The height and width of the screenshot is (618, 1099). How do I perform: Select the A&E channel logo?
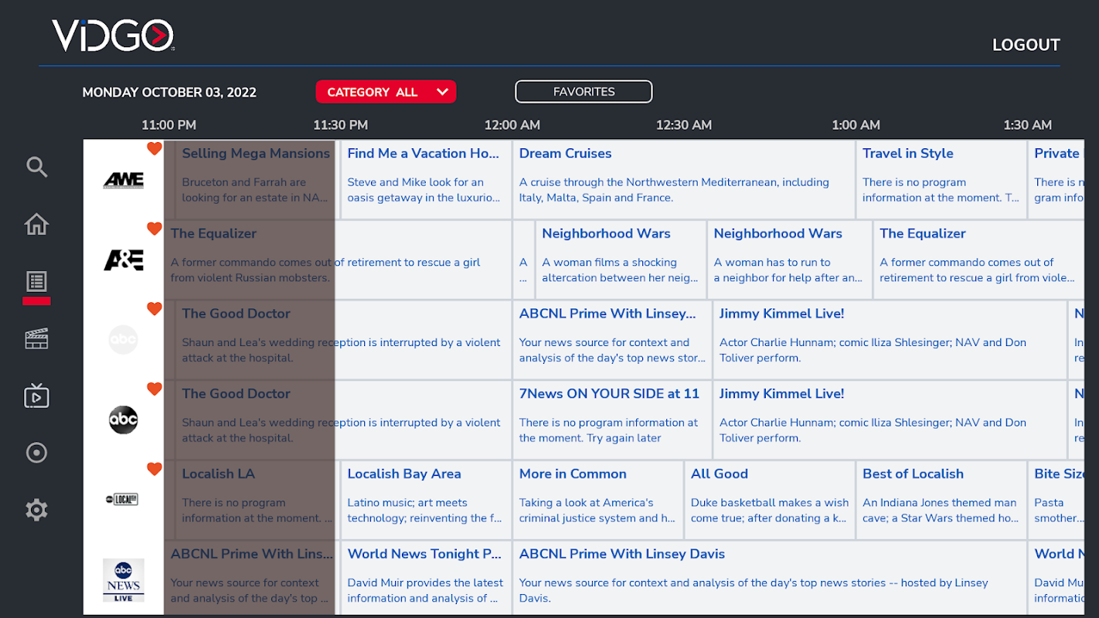click(x=124, y=260)
